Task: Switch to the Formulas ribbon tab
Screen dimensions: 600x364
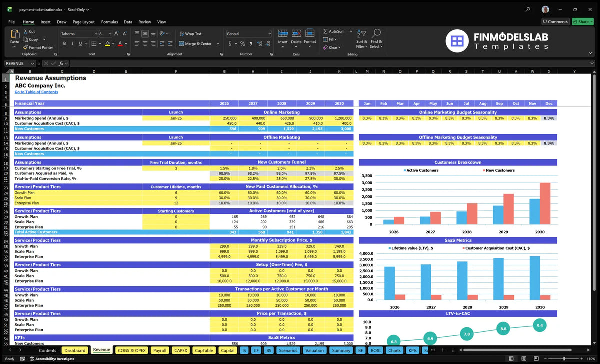Action: (x=109, y=22)
